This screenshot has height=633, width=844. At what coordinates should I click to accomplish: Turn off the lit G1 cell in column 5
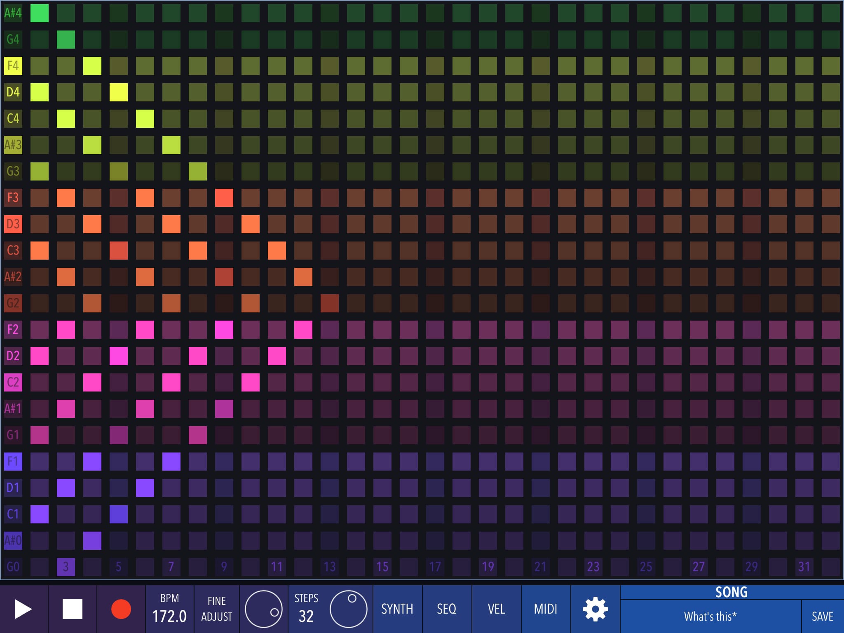coord(119,435)
